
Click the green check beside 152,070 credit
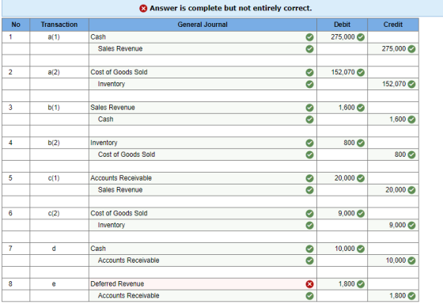411,84
